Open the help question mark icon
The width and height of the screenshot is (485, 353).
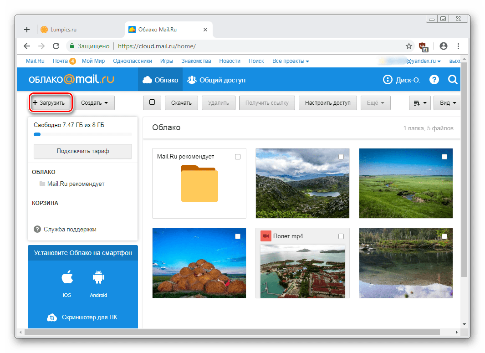pos(434,80)
